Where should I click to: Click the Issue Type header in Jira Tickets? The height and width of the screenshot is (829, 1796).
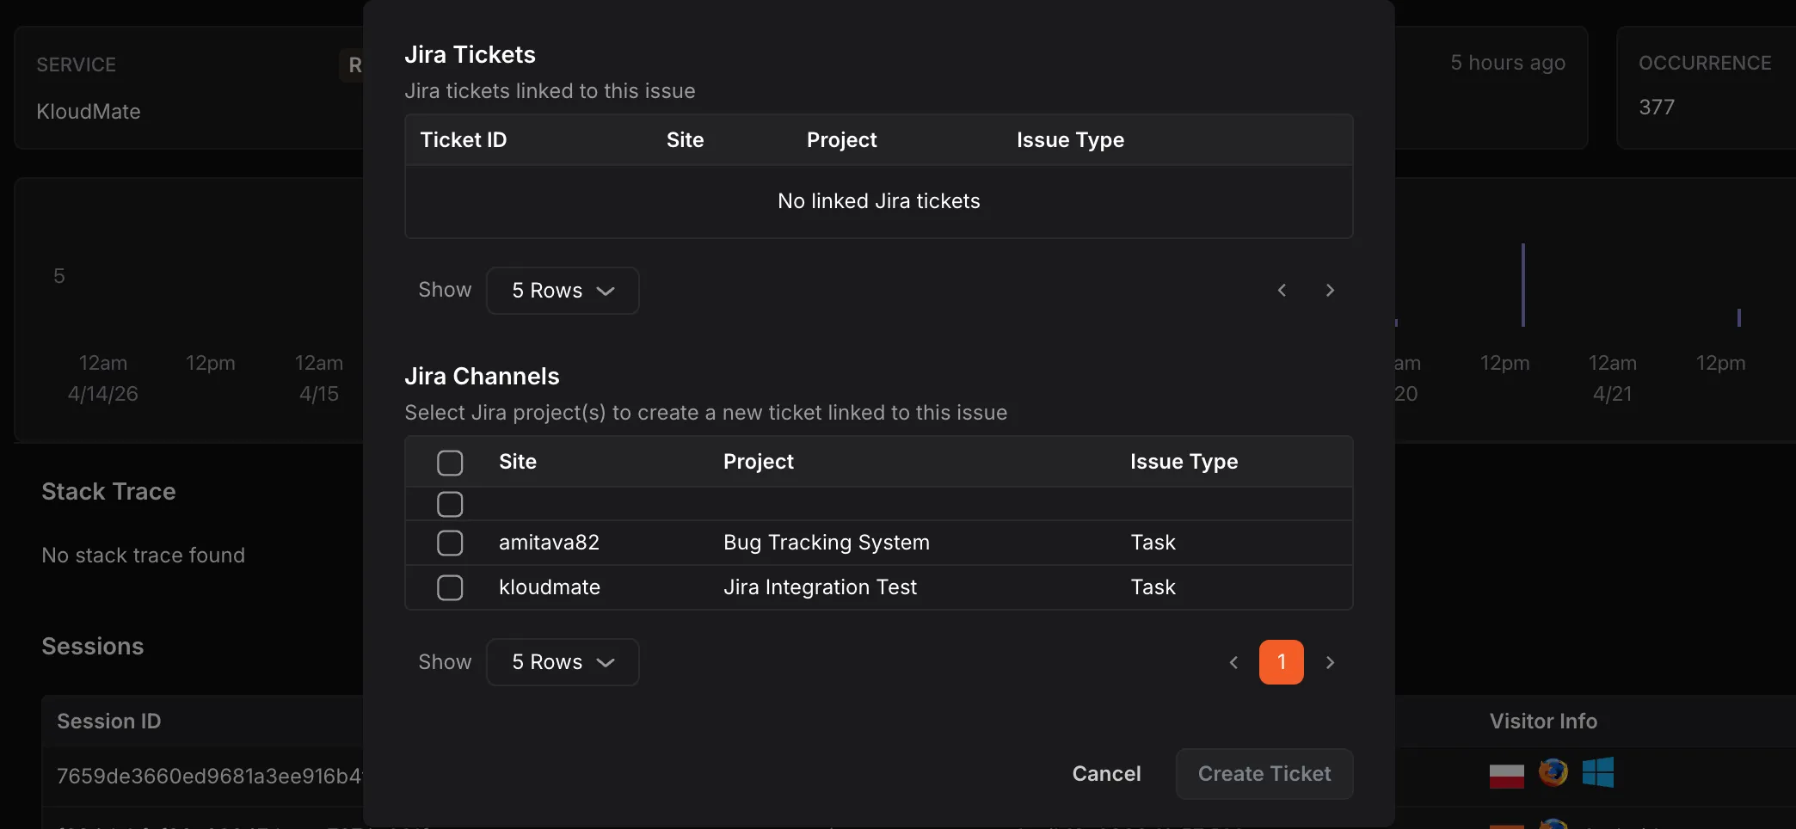pyautogui.click(x=1071, y=140)
